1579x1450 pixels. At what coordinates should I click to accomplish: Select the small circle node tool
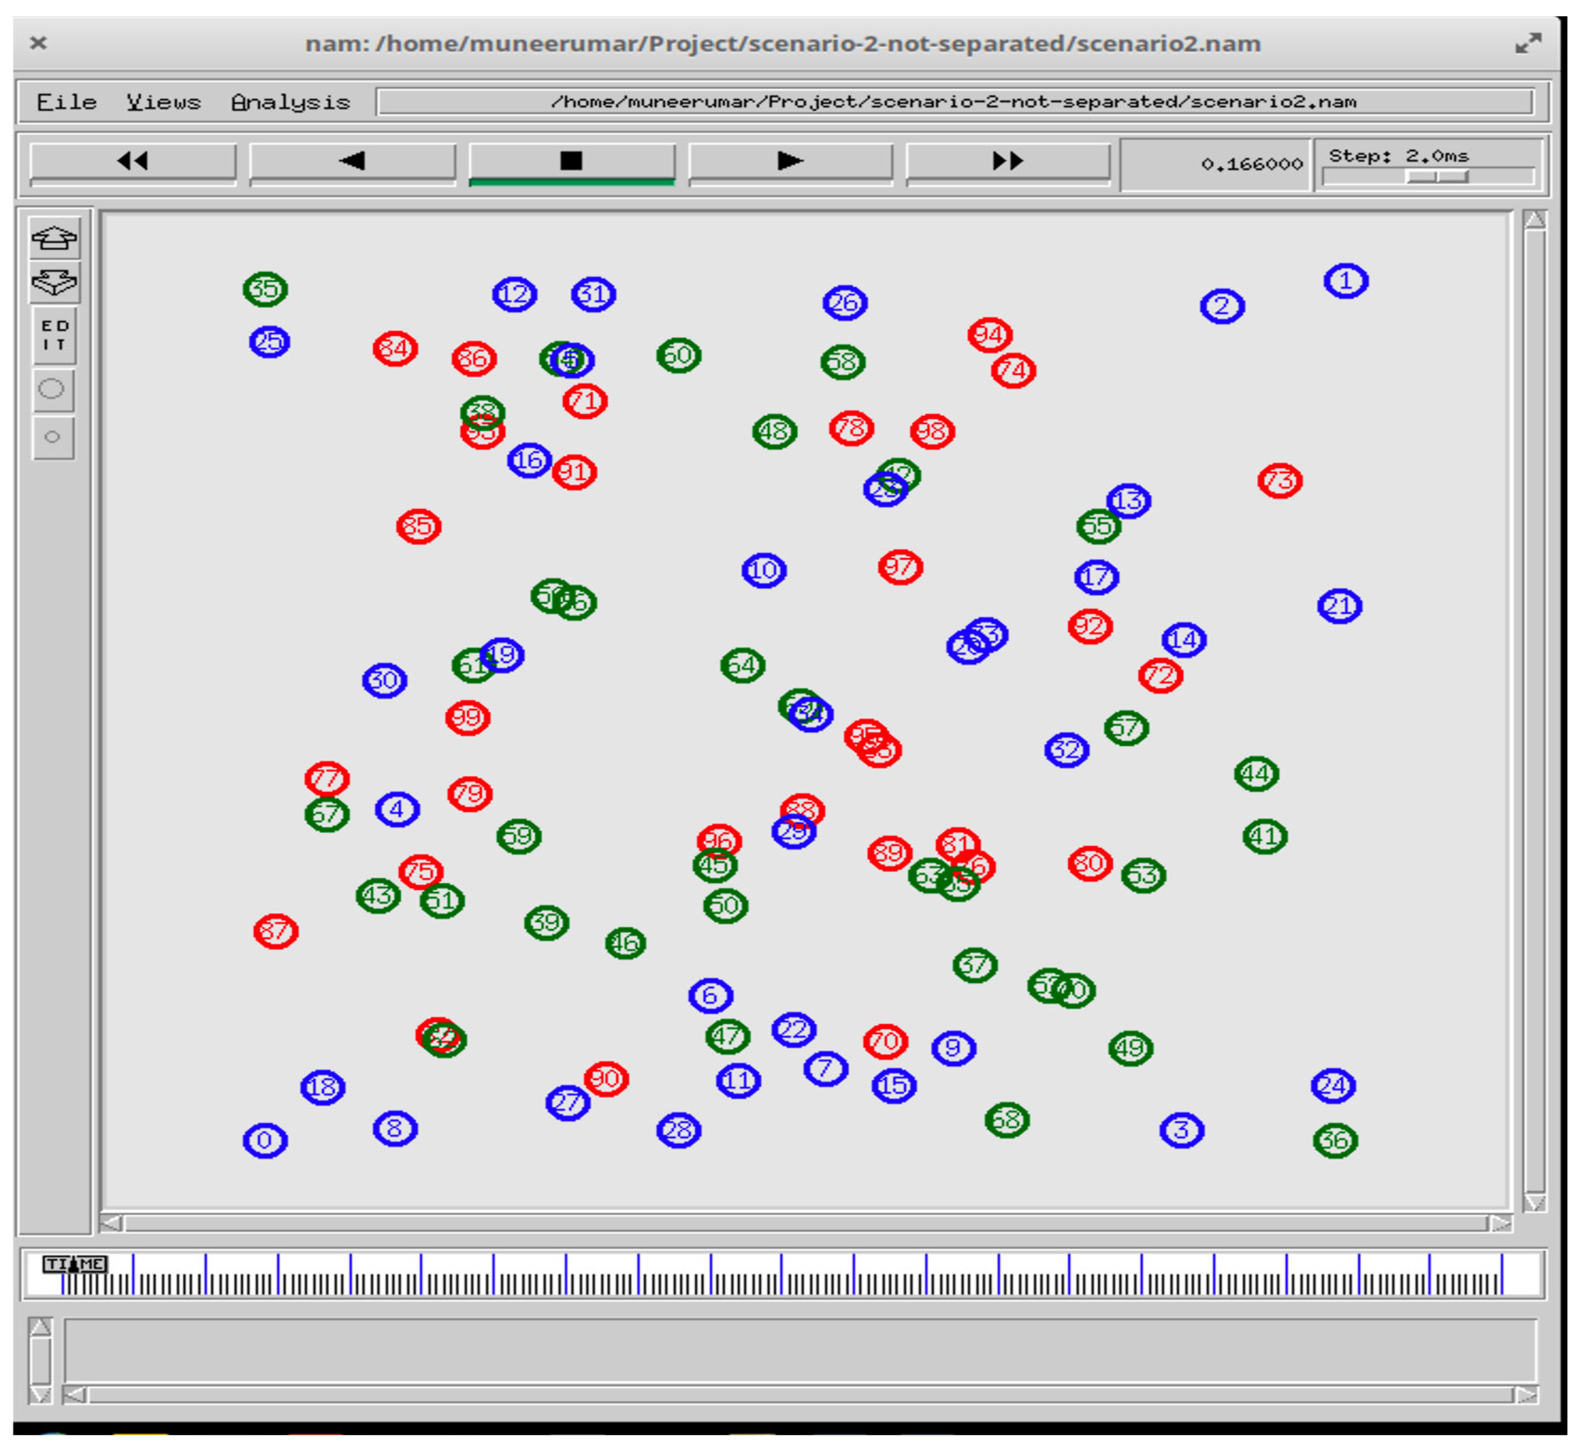(x=53, y=437)
